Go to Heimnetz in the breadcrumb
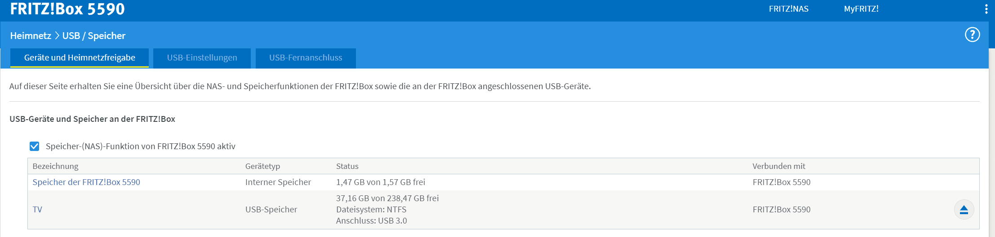Viewport: 995px width, 237px height. 31,35
